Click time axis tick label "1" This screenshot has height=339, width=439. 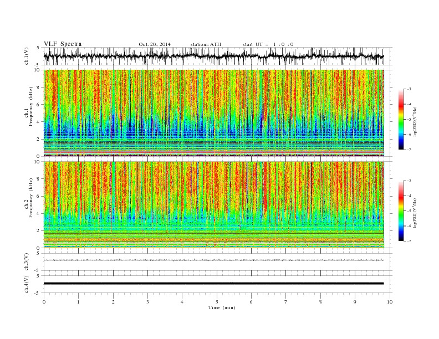(78, 302)
